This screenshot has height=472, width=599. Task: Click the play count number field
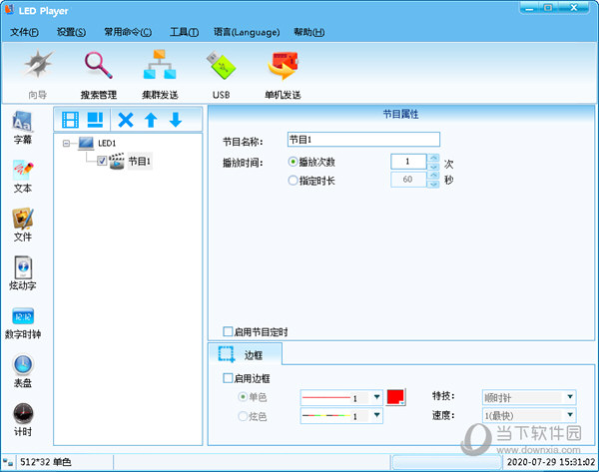pyautogui.click(x=408, y=162)
